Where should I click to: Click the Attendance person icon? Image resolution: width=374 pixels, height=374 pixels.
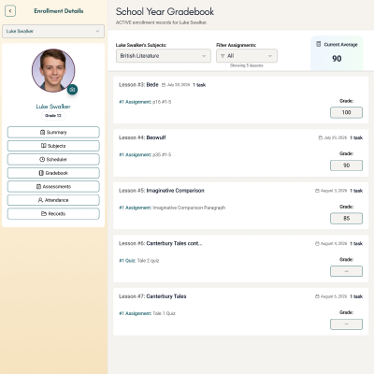(x=40, y=200)
